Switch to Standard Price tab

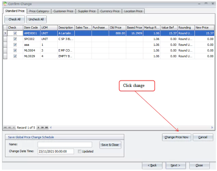pos(15,11)
